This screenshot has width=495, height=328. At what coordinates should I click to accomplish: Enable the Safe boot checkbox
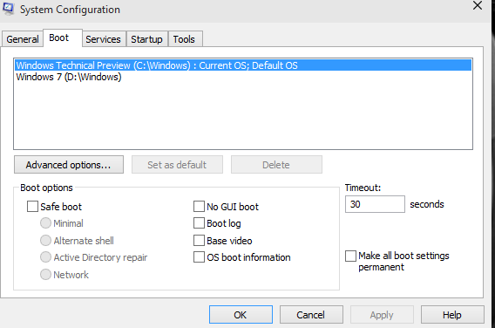pyautogui.click(x=32, y=207)
